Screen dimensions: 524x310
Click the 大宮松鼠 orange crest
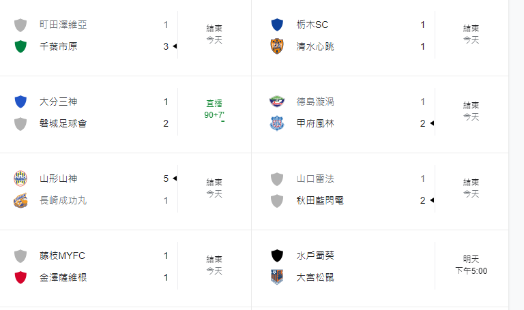click(x=277, y=277)
